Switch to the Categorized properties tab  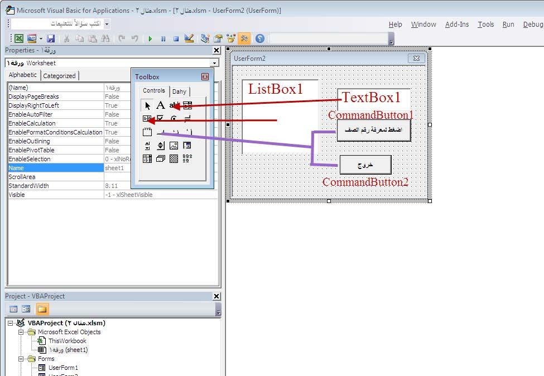[59, 76]
